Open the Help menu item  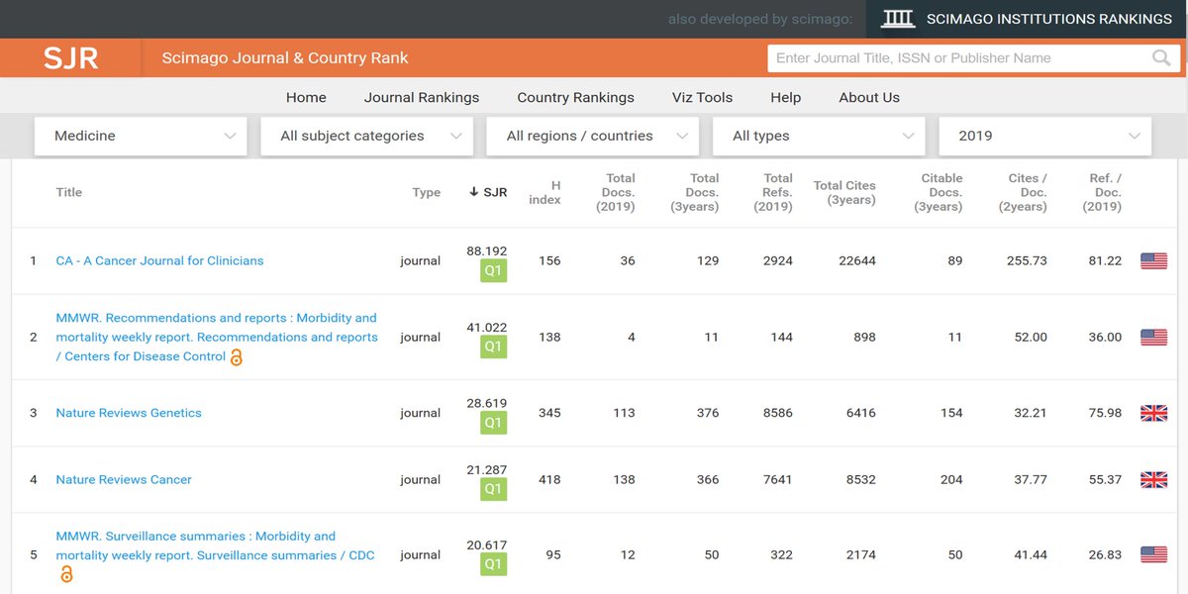coord(786,97)
